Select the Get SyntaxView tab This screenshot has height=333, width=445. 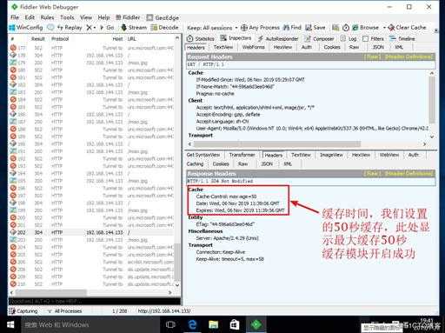point(203,155)
